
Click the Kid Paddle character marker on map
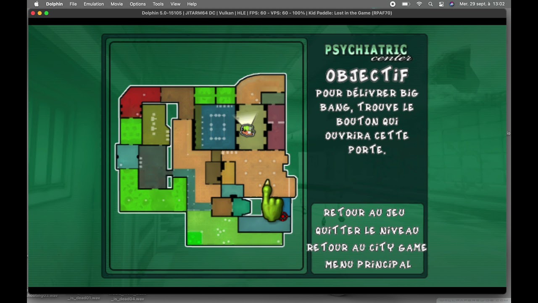pos(248,130)
